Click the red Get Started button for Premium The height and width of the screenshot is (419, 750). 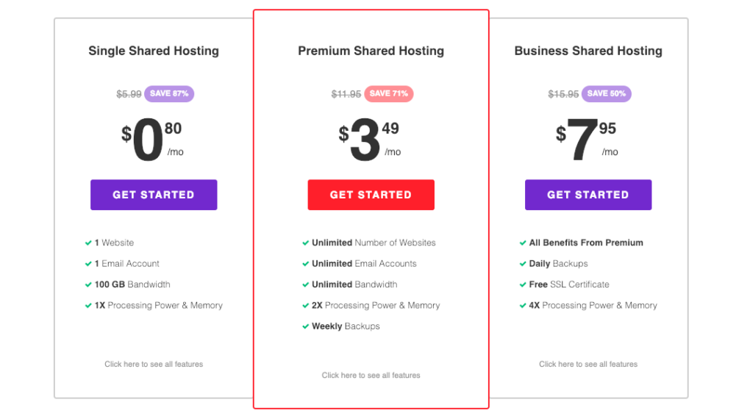click(371, 195)
